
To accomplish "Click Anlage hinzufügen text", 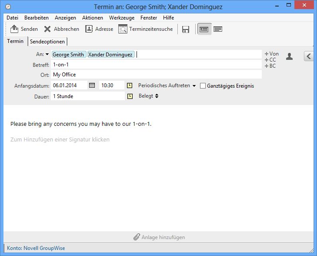I will tap(163, 237).
